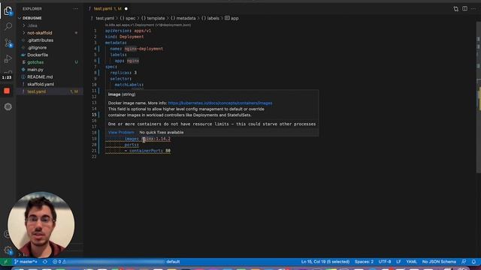Click 'matchLabels' on line 10
481x270 pixels.
[128, 85]
